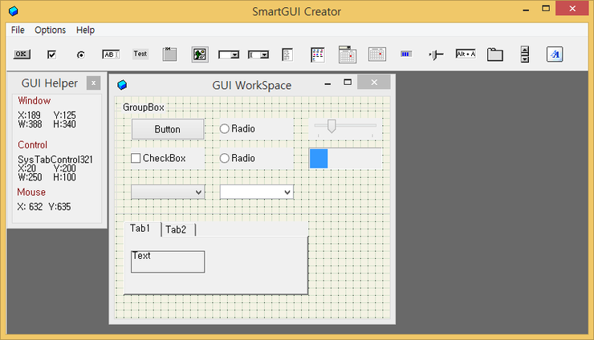Image resolution: width=594 pixels, height=340 pixels.
Task: Open the Options menu
Action: [50, 30]
